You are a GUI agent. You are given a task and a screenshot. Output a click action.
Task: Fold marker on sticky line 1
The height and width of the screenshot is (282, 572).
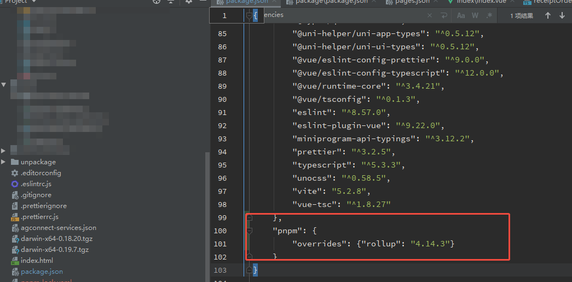tap(250, 16)
